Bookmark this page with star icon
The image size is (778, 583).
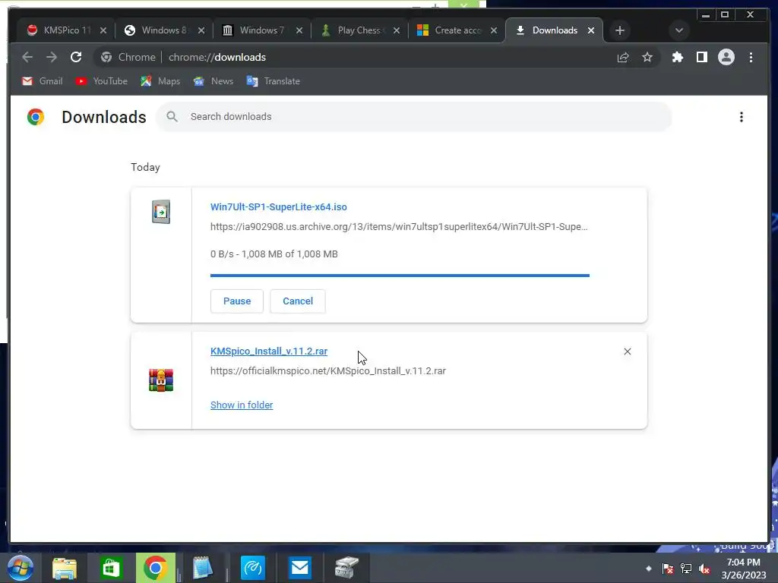click(647, 57)
